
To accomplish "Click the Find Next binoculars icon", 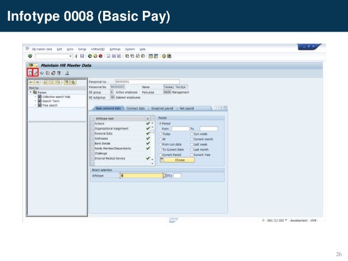I will [119, 56].
